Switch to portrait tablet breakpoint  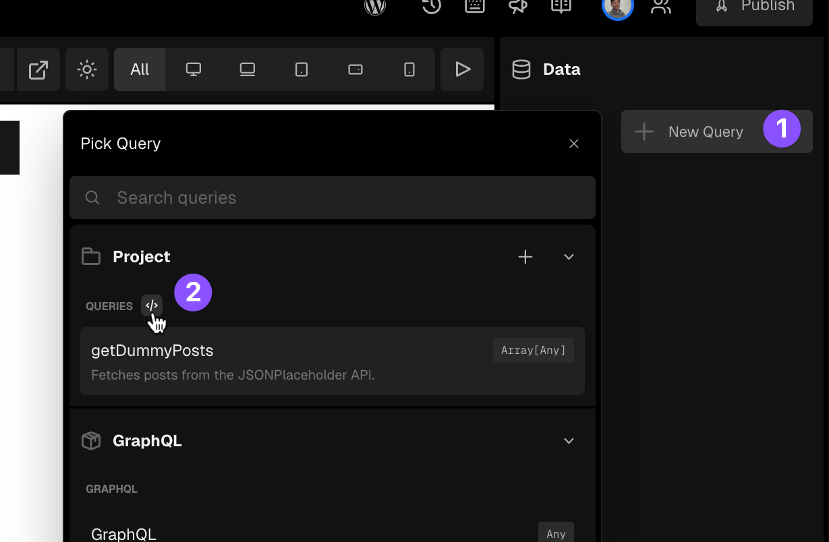point(302,69)
